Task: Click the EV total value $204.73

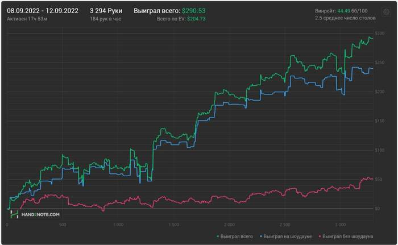Action: point(197,19)
